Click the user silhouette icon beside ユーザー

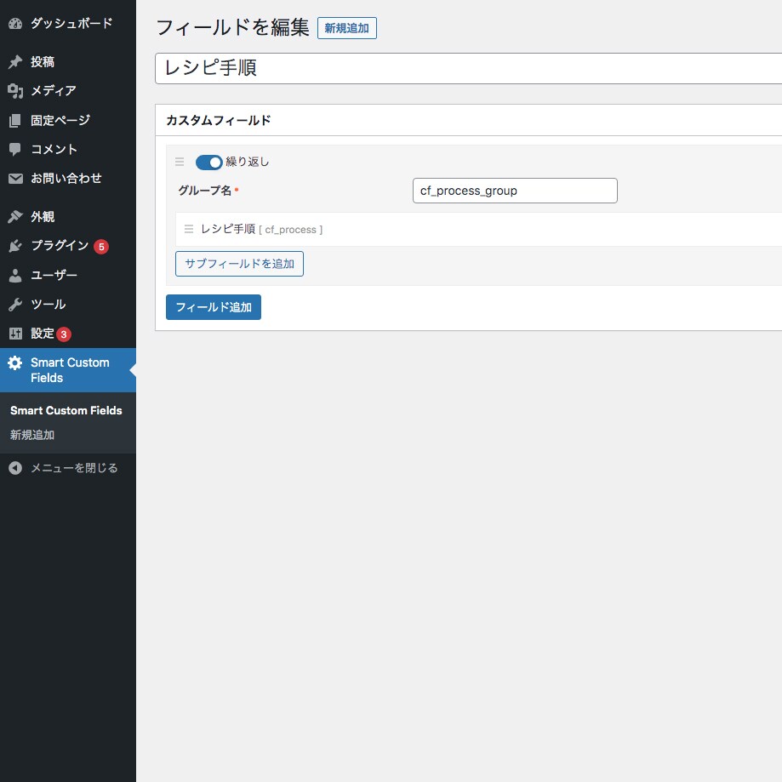tap(15, 276)
